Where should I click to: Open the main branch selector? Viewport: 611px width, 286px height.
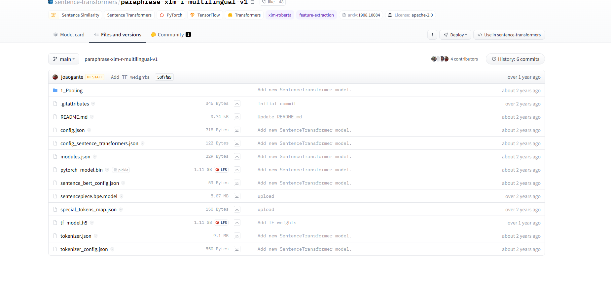pos(64,59)
